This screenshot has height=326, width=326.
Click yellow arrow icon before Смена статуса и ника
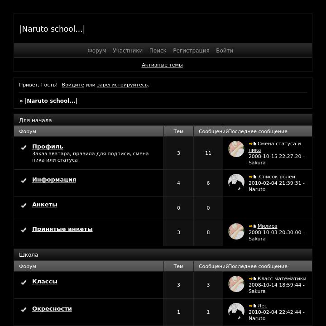coord(251,144)
